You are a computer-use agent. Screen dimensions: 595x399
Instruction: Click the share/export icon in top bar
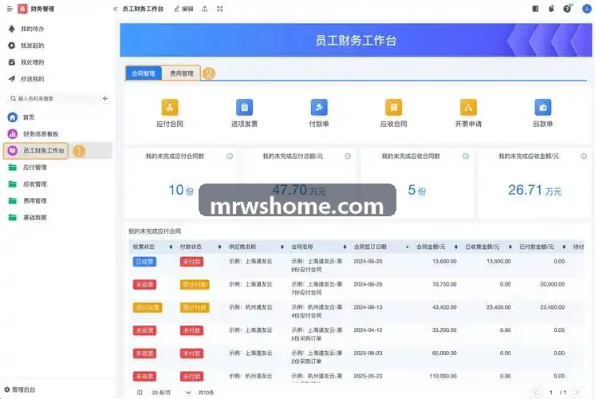[x=204, y=9]
